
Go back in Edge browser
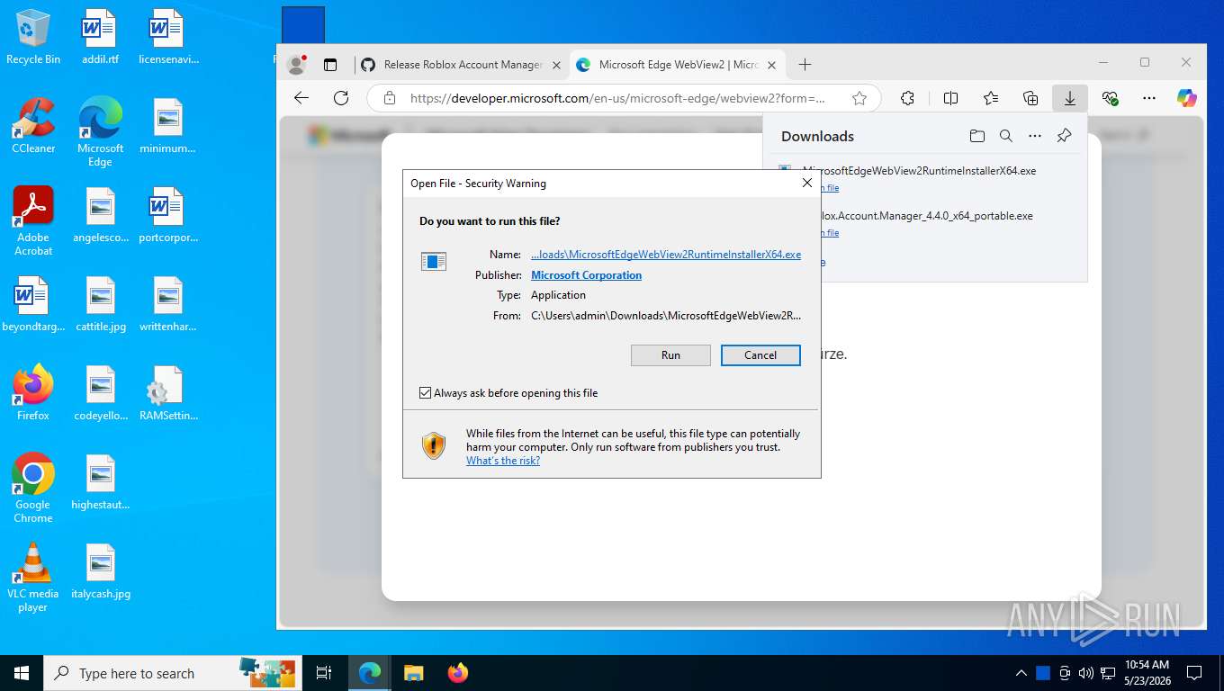[x=301, y=98]
